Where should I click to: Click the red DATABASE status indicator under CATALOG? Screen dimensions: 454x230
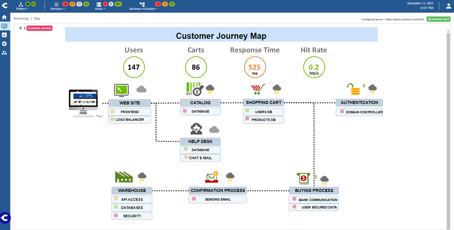pos(185,111)
